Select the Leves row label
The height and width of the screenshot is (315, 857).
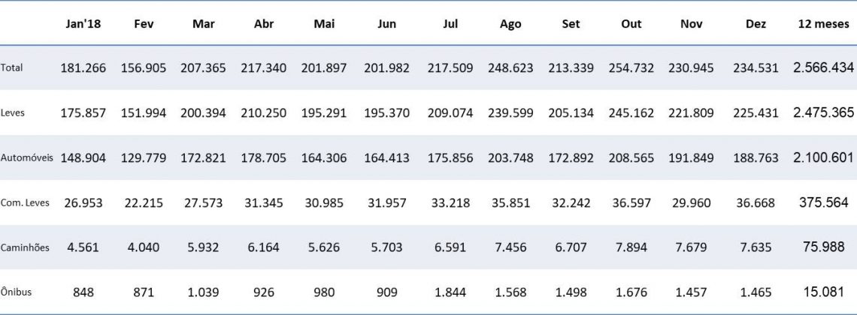pos(13,113)
